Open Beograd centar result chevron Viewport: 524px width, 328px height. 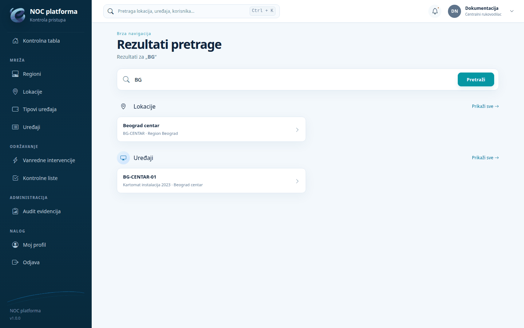(x=297, y=130)
